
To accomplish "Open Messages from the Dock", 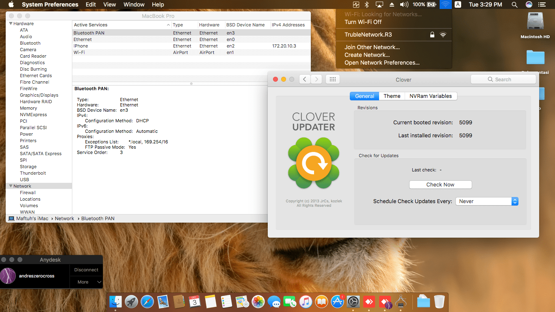I will click(274, 302).
